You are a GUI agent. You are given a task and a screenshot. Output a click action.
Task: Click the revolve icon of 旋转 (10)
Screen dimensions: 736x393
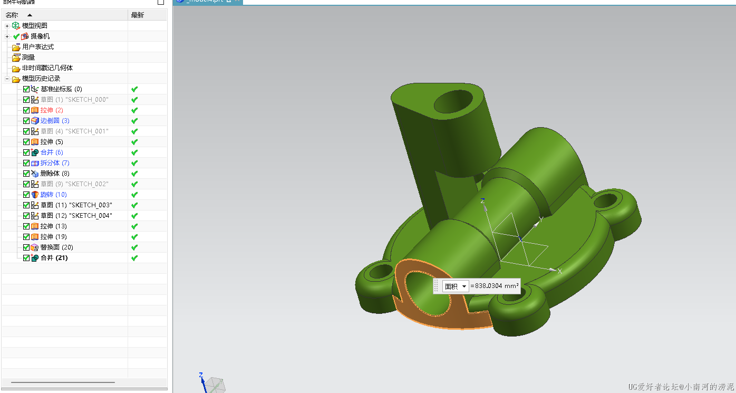coord(35,195)
